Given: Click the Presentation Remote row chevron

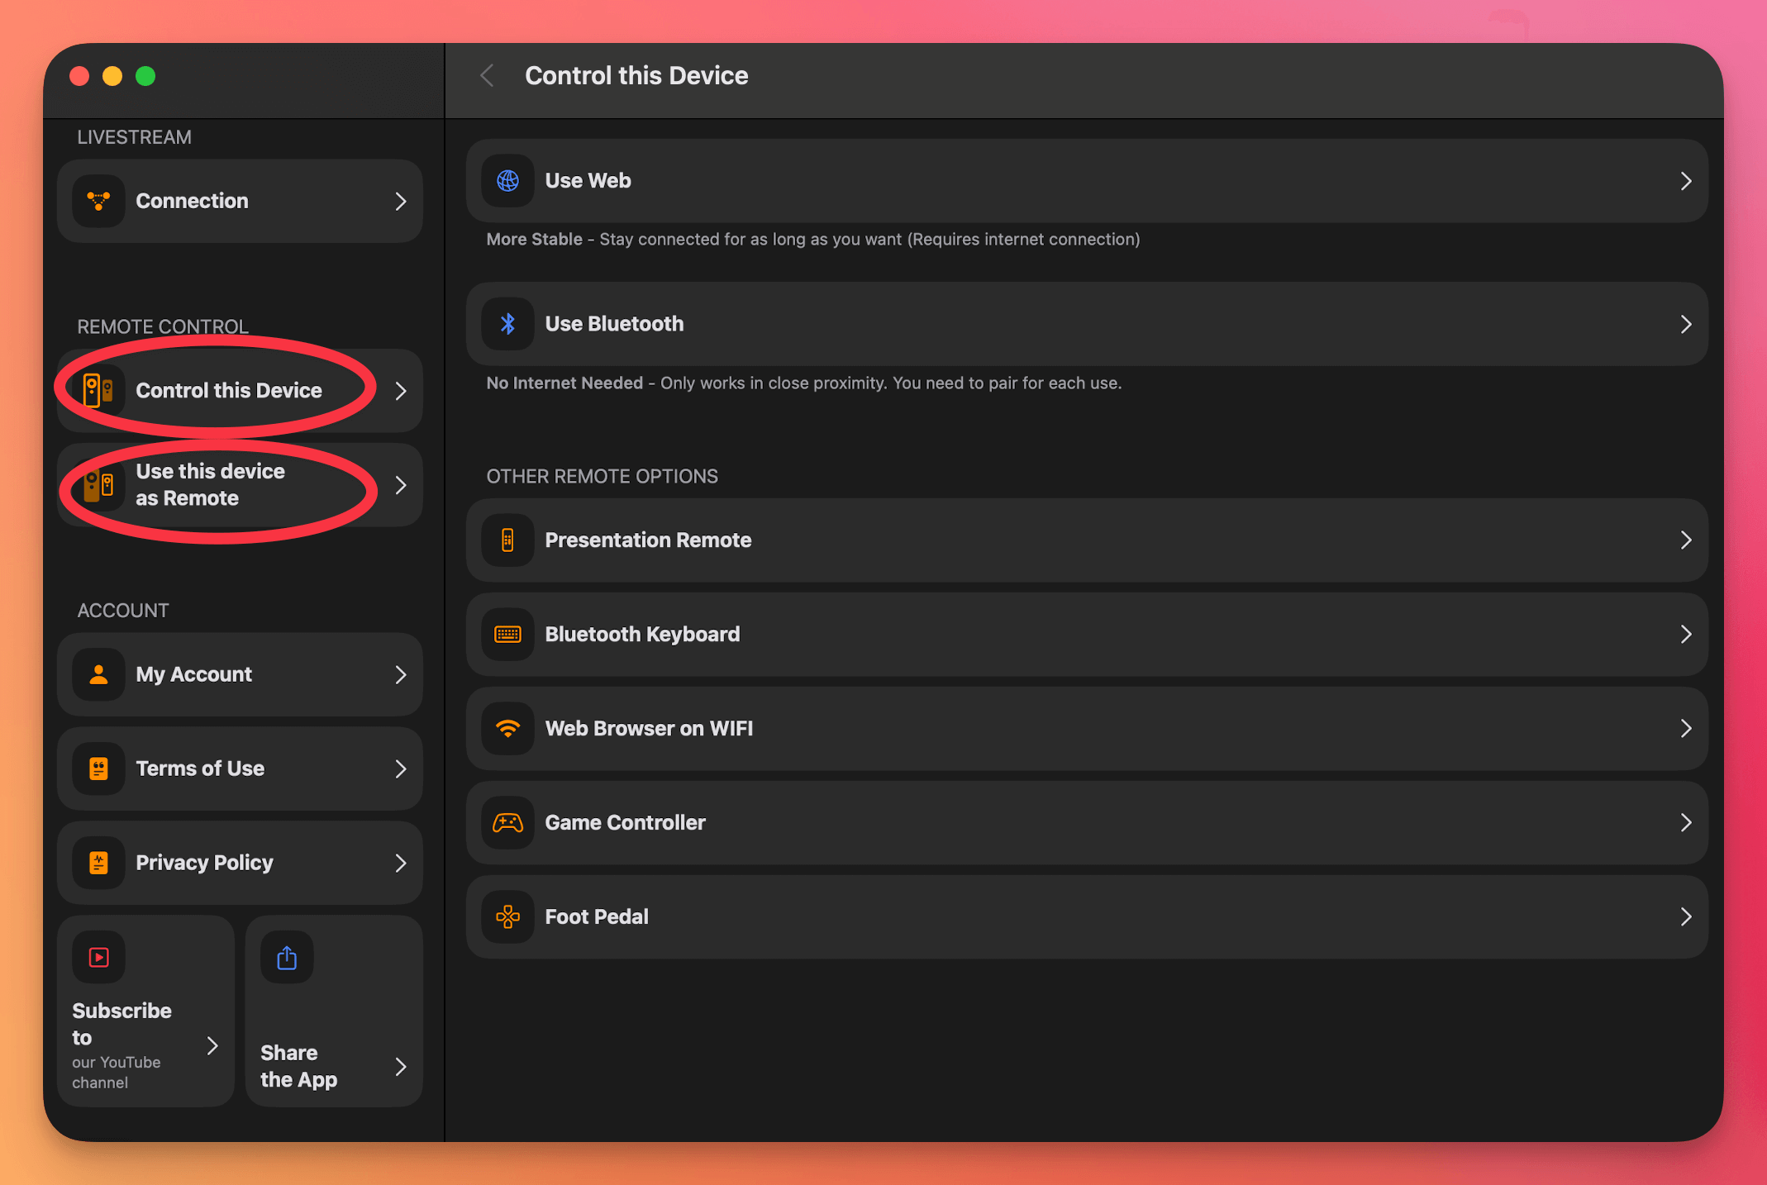Looking at the screenshot, I should point(1686,540).
